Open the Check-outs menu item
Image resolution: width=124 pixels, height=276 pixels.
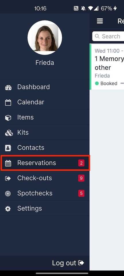coord(45,178)
